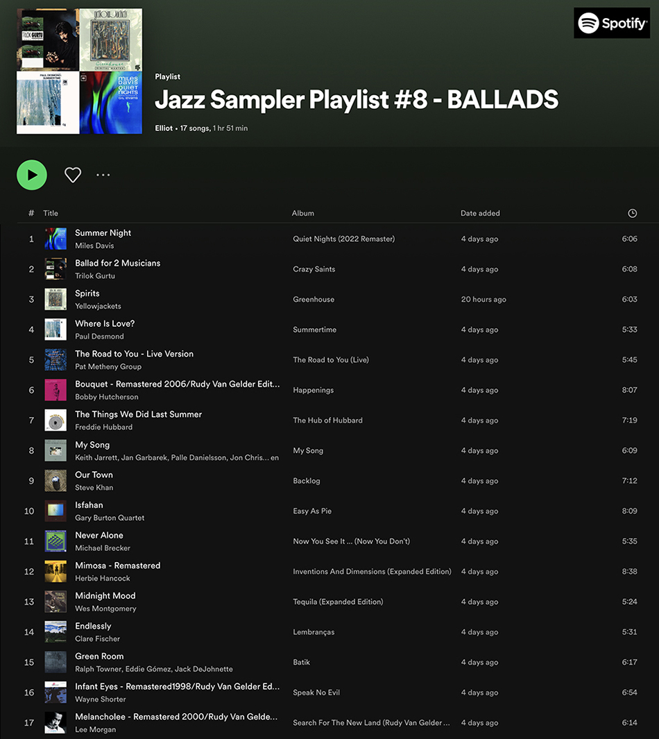Select the track title Summer Night
The height and width of the screenshot is (739, 659).
(103, 233)
